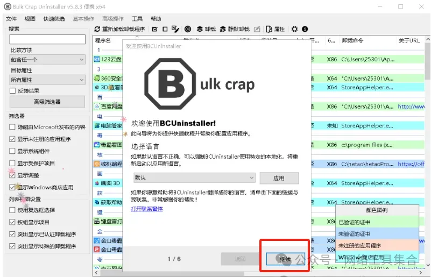Click in the 搜索 search input field
The width and height of the screenshot is (431, 277).
coord(47,39)
